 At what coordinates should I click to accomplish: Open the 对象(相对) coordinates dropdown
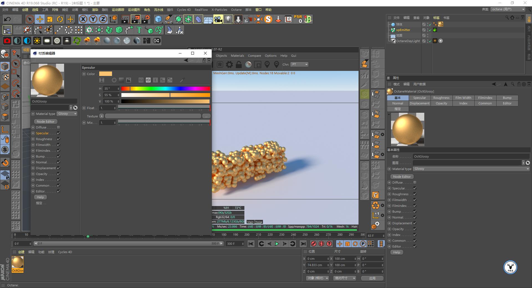pyautogui.click(x=317, y=278)
